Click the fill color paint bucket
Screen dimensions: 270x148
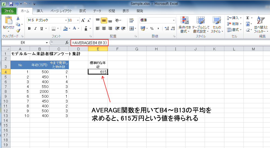[65, 29]
